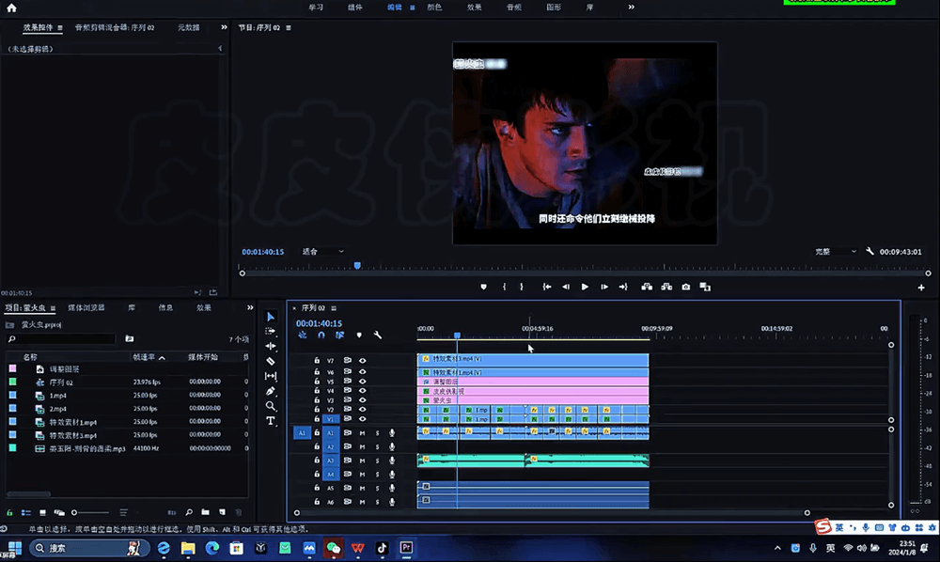940x562 pixels.
Task: Switch to 学习 workspace
Action: [x=316, y=8]
